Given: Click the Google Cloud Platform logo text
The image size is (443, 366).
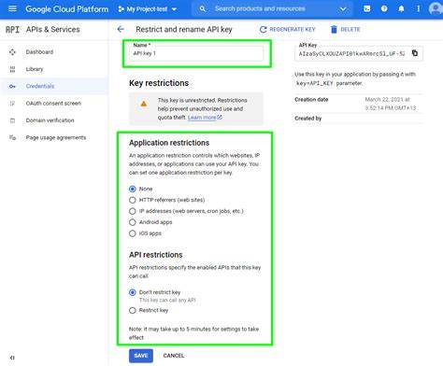Looking at the screenshot, I should [67, 9].
